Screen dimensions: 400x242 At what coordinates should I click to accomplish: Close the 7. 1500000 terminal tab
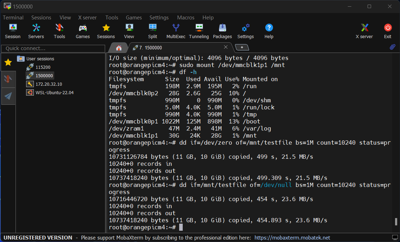pyautogui.click(x=226, y=47)
